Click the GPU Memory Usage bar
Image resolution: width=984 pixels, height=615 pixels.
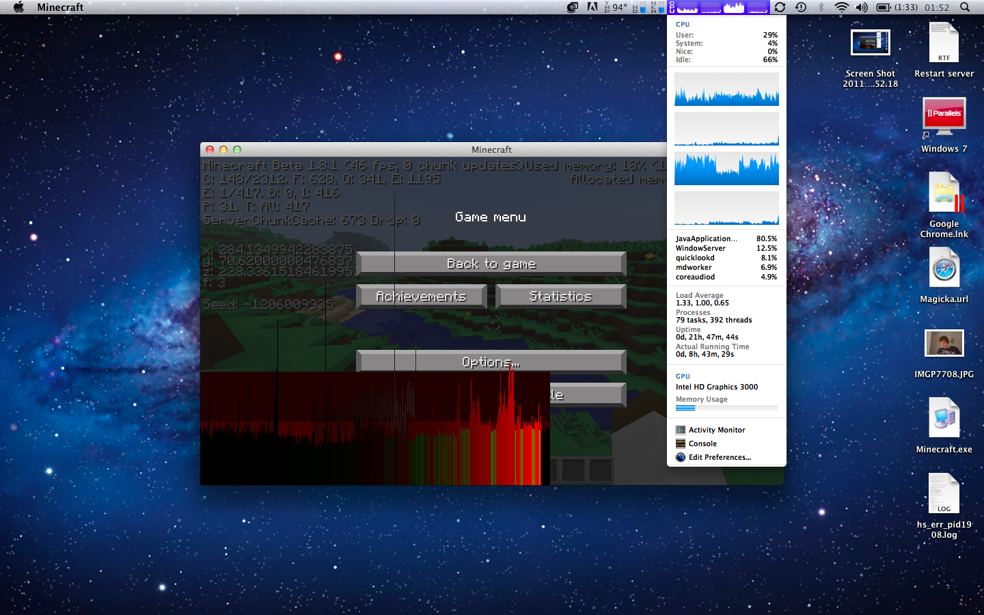726,408
